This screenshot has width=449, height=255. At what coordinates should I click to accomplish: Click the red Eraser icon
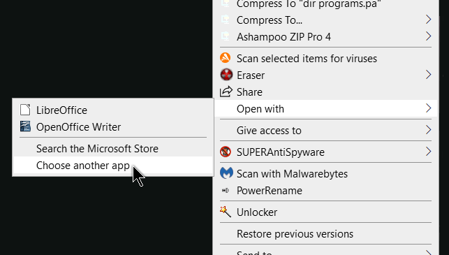pyautogui.click(x=226, y=75)
